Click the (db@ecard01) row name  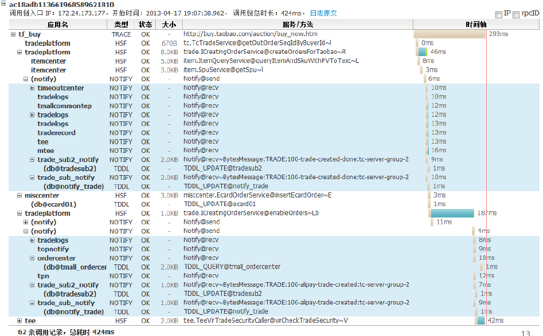pyautogui.click(x=54, y=204)
